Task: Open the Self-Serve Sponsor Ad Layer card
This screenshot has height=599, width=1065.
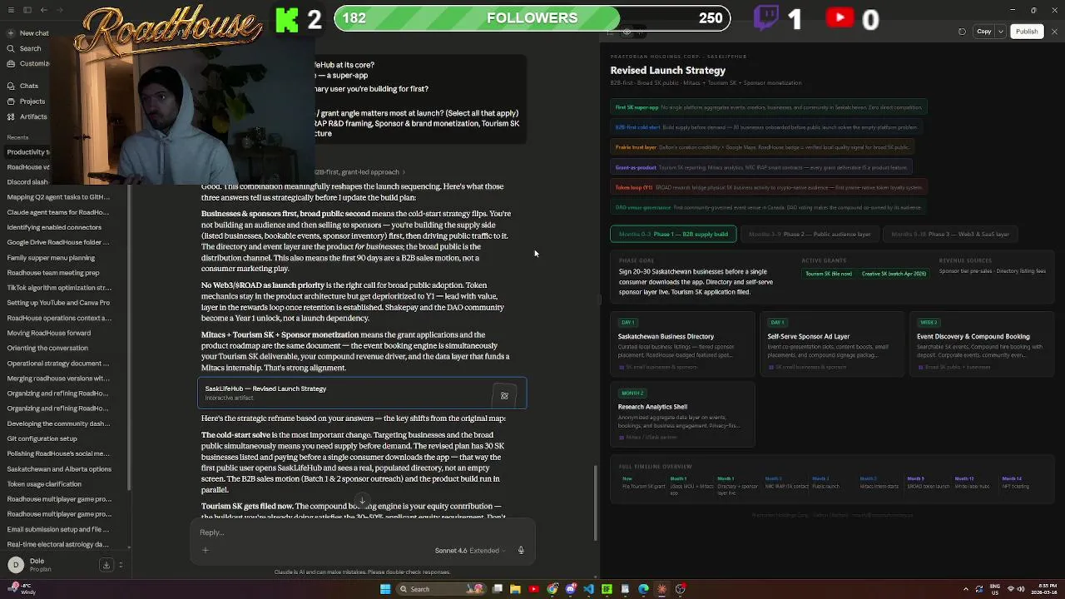Action: [832, 344]
